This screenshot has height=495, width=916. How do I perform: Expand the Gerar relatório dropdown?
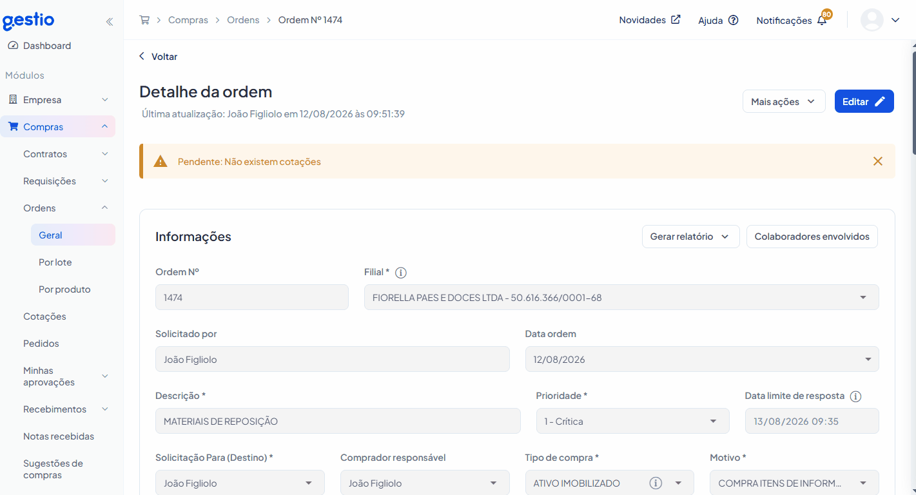[690, 237]
